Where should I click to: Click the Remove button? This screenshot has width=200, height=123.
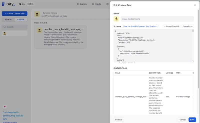(118, 120)
